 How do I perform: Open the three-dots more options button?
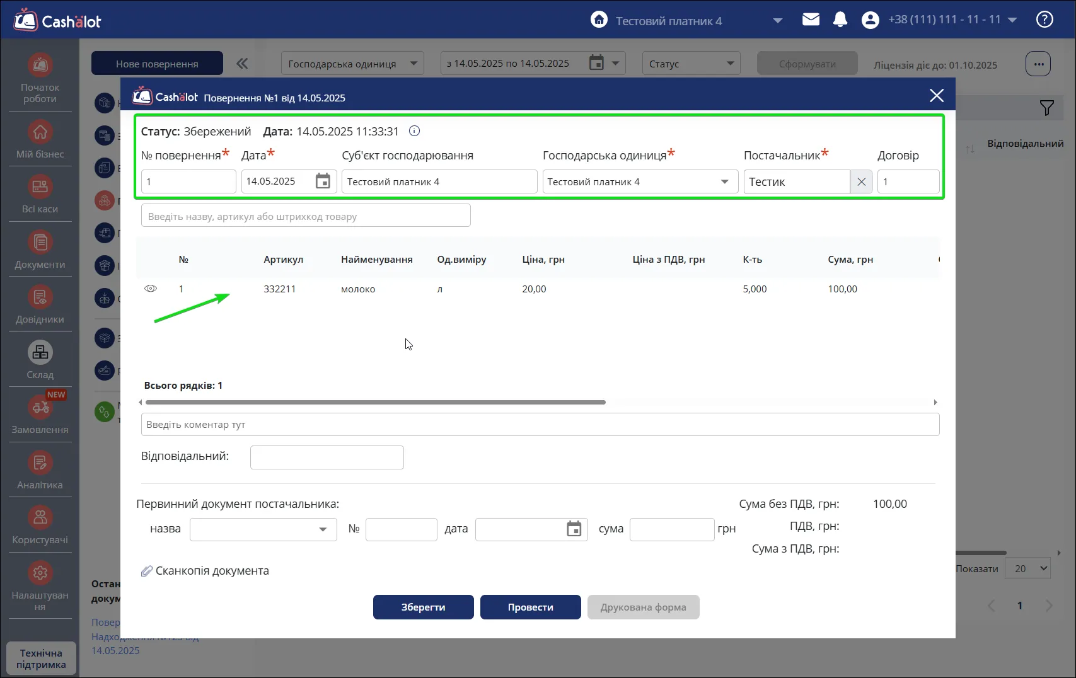point(1038,64)
